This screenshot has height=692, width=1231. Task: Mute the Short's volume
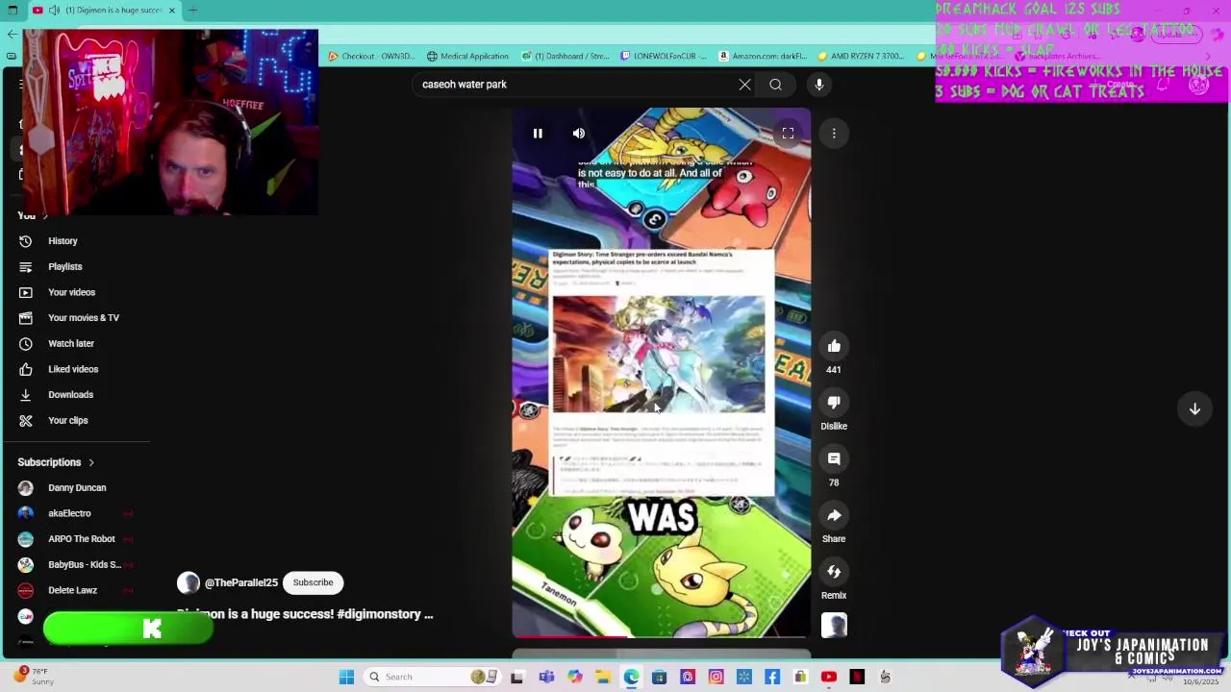[x=579, y=134]
